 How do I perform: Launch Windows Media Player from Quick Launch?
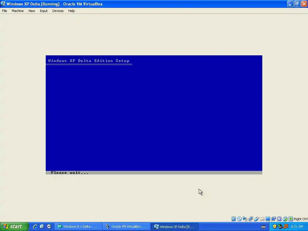point(49,226)
